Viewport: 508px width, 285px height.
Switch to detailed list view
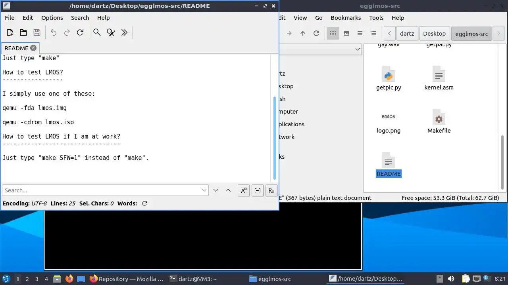pos(373,33)
